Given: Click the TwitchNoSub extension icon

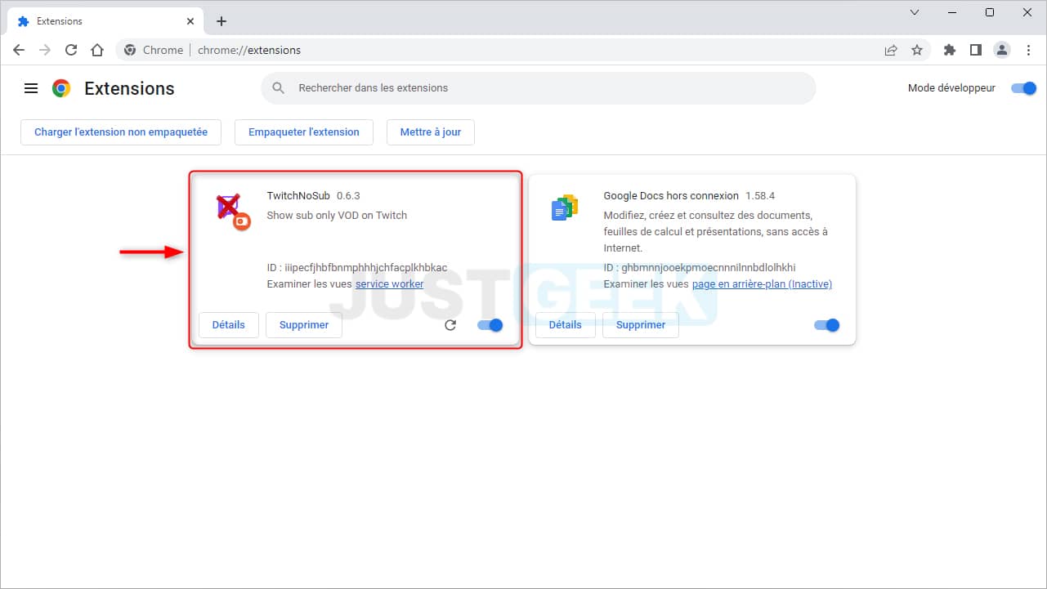Looking at the screenshot, I should tap(233, 212).
